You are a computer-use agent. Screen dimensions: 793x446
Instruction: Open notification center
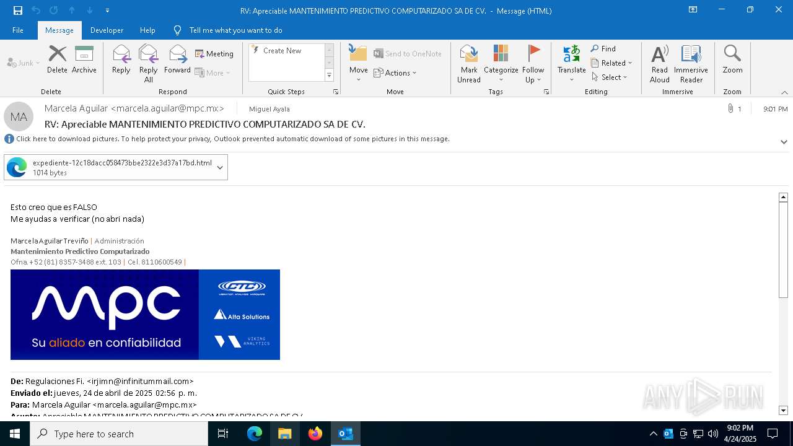click(x=773, y=434)
